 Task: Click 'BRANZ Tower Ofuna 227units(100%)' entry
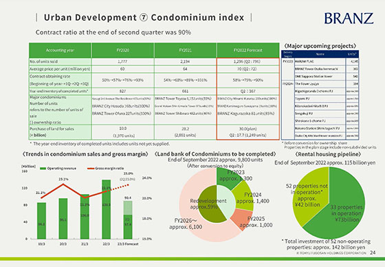pos(122,114)
